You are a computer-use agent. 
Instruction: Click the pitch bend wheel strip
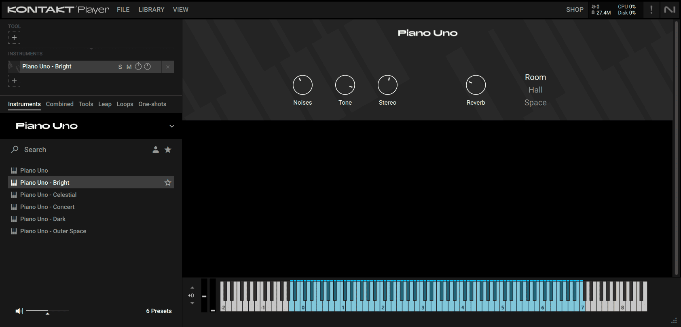(204, 295)
